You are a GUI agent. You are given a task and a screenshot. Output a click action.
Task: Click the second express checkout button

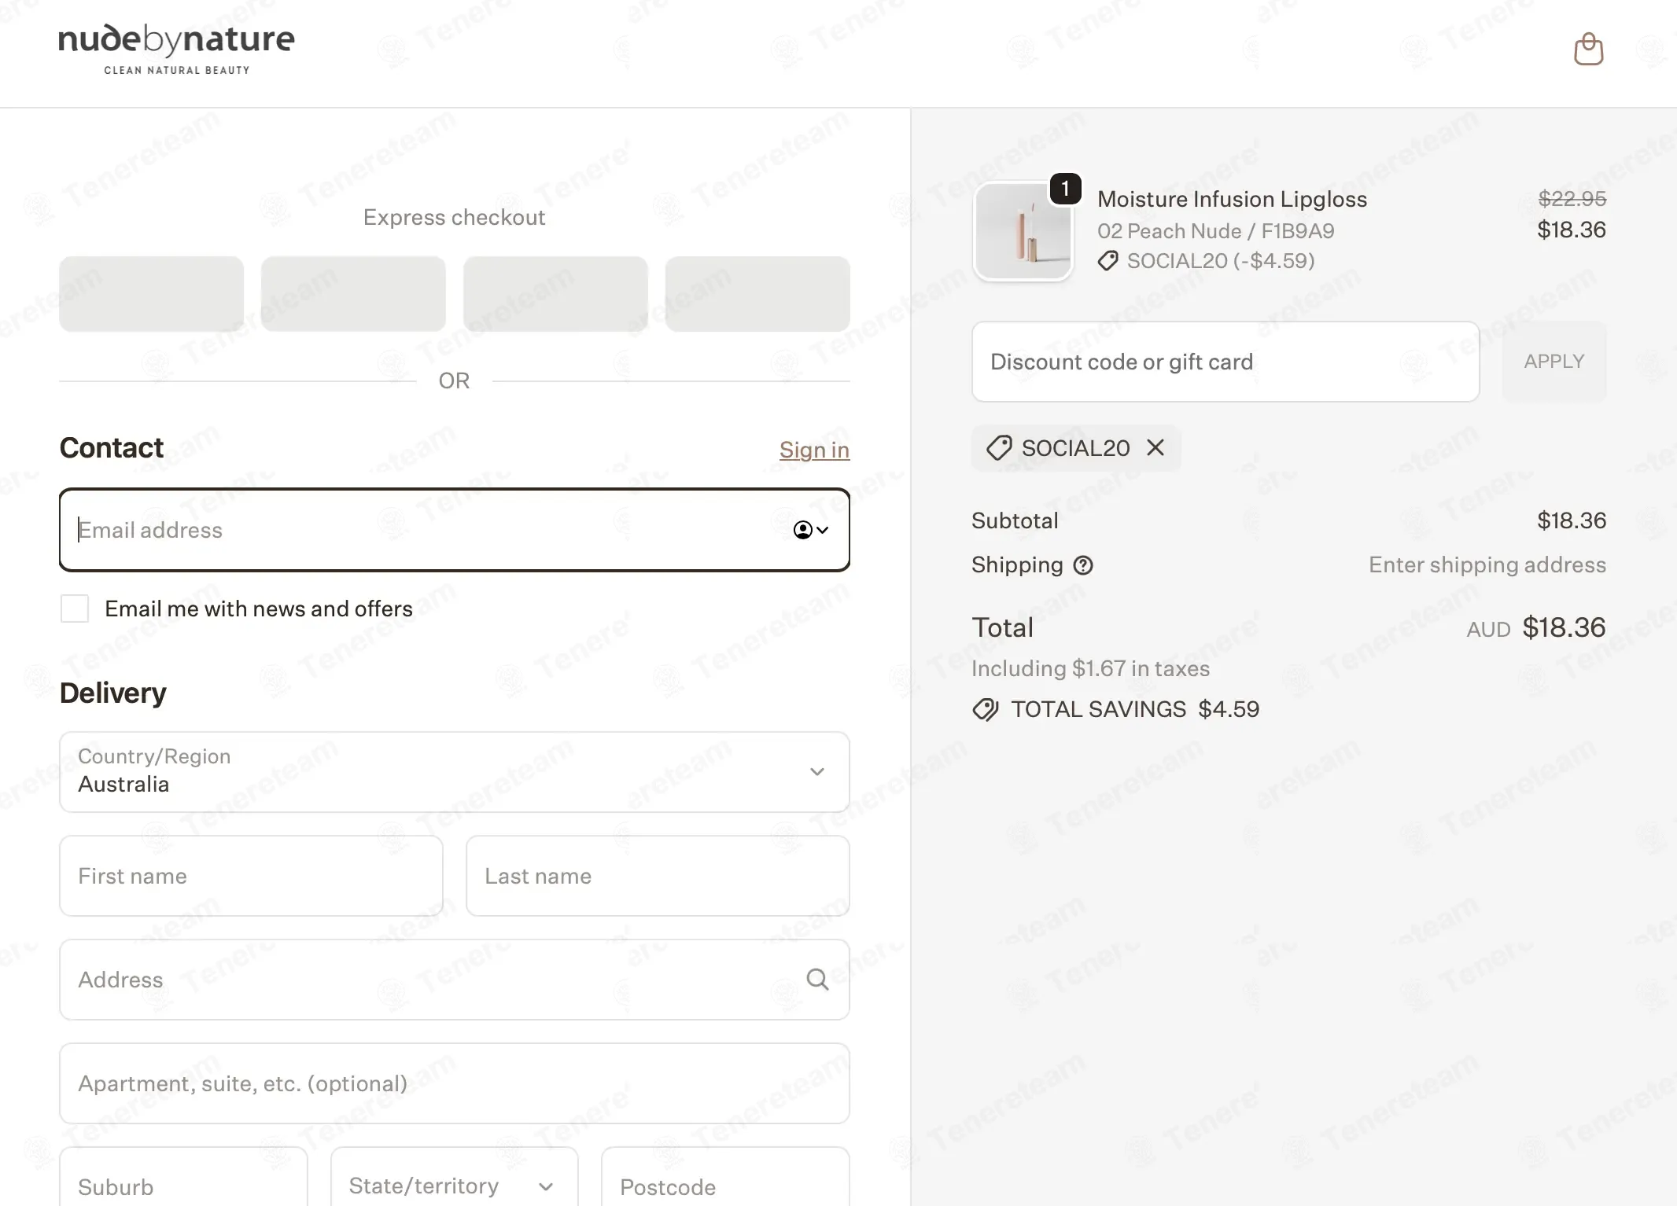point(353,294)
